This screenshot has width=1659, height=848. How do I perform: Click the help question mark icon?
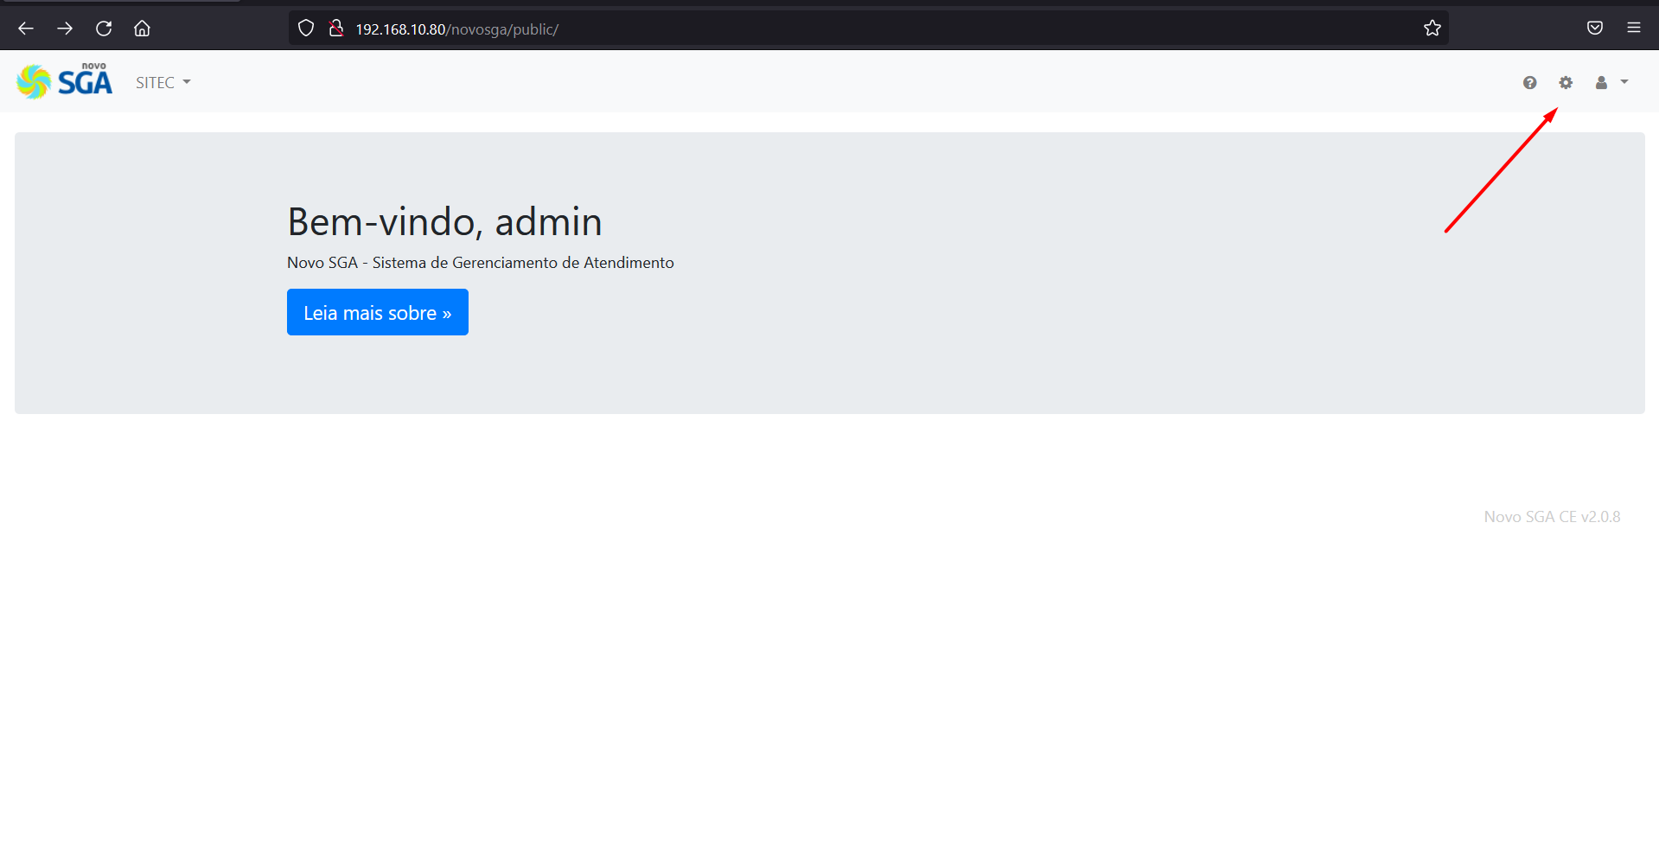[x=1529, y=83]
